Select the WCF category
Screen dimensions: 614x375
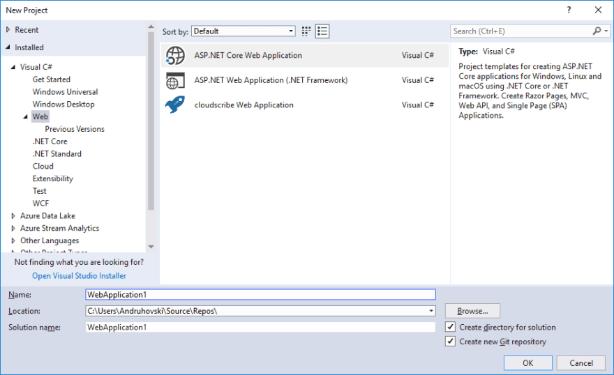coord(40,204)
